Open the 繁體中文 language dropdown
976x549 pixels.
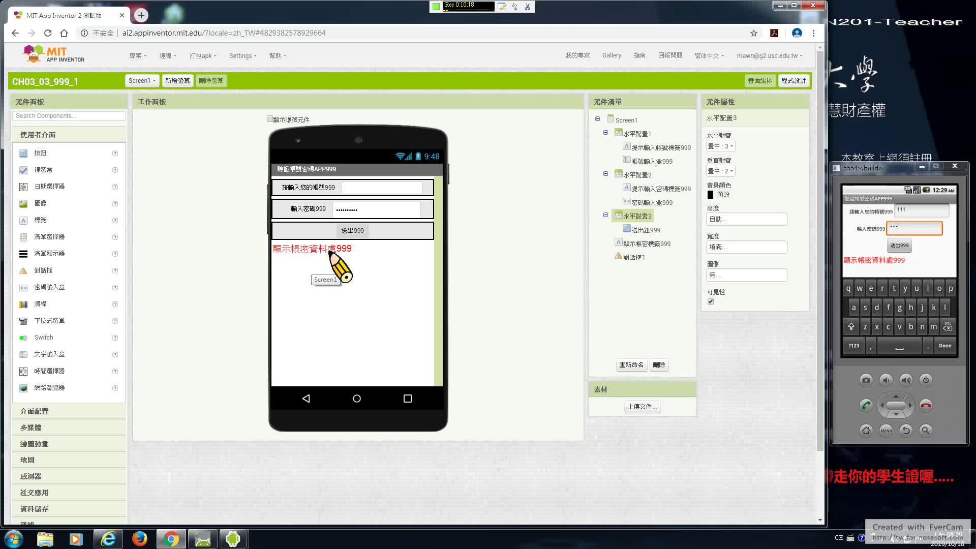click(x=709, y=55)
